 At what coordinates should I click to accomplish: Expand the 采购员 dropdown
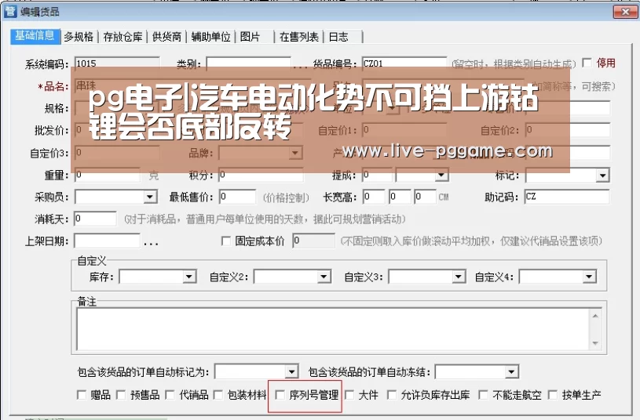pyautogui.click(x=150, y=197)
